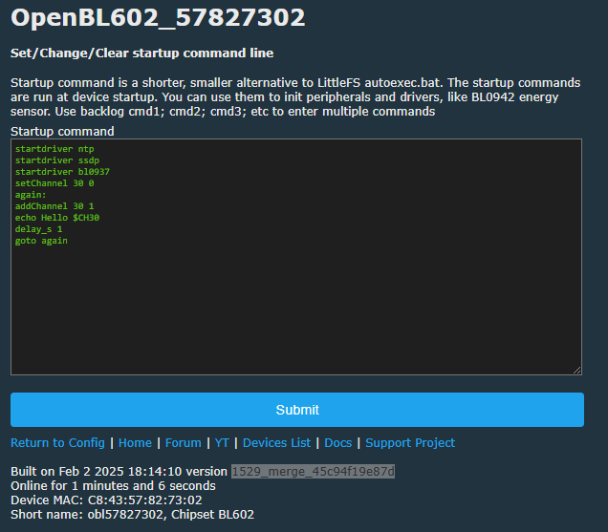
Task: Click the Submit button
Action: coord(297,410)
